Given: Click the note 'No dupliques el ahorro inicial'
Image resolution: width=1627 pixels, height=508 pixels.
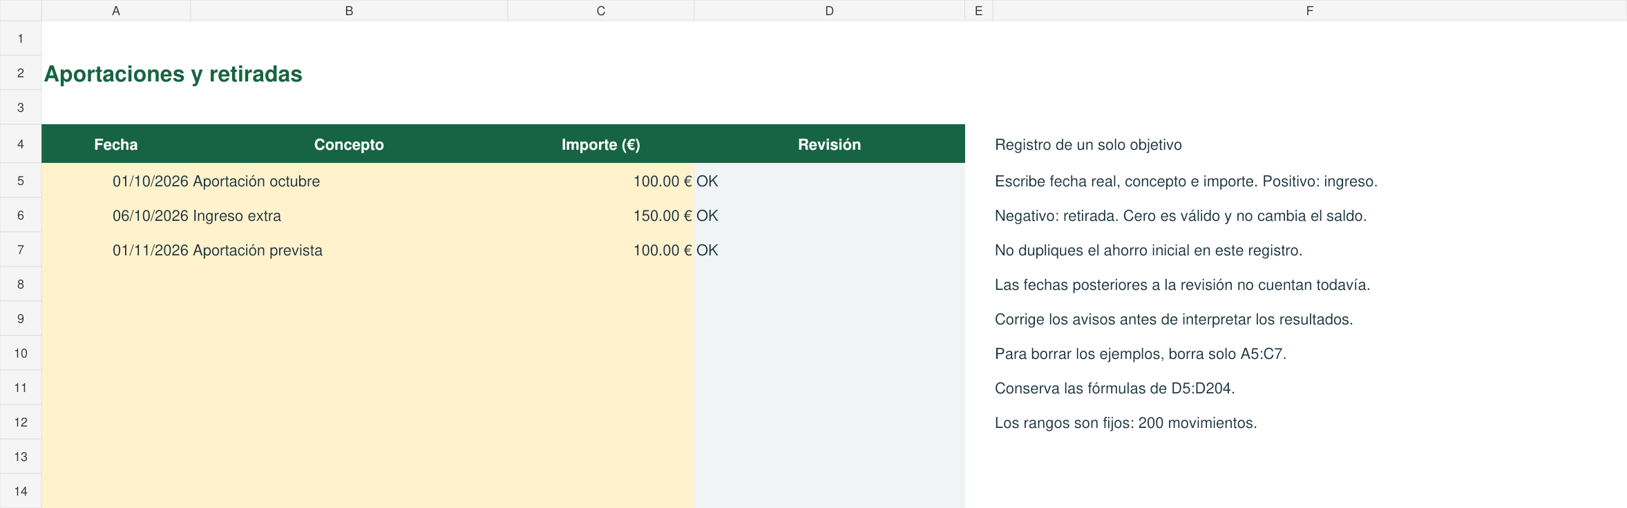Looking at the screenshot, I should point(1148,251).
